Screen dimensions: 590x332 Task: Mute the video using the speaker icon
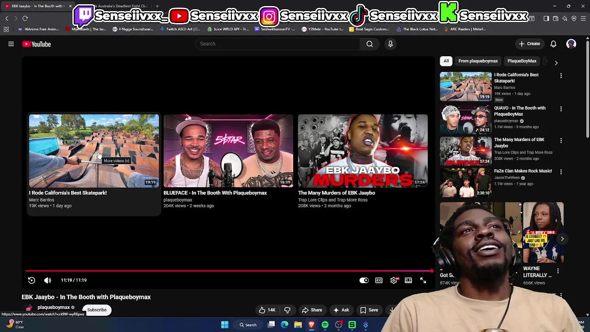47,280
